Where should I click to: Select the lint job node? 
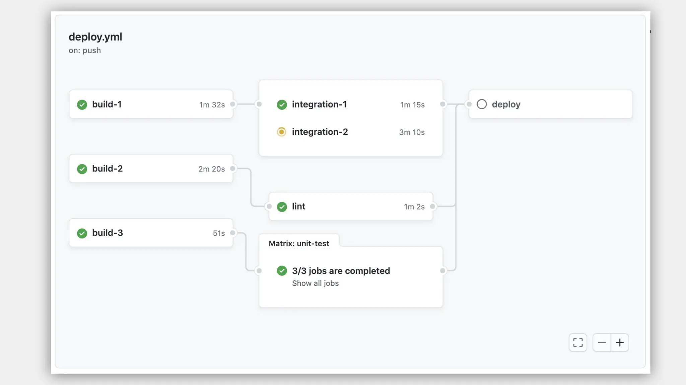tap(351, 207)
